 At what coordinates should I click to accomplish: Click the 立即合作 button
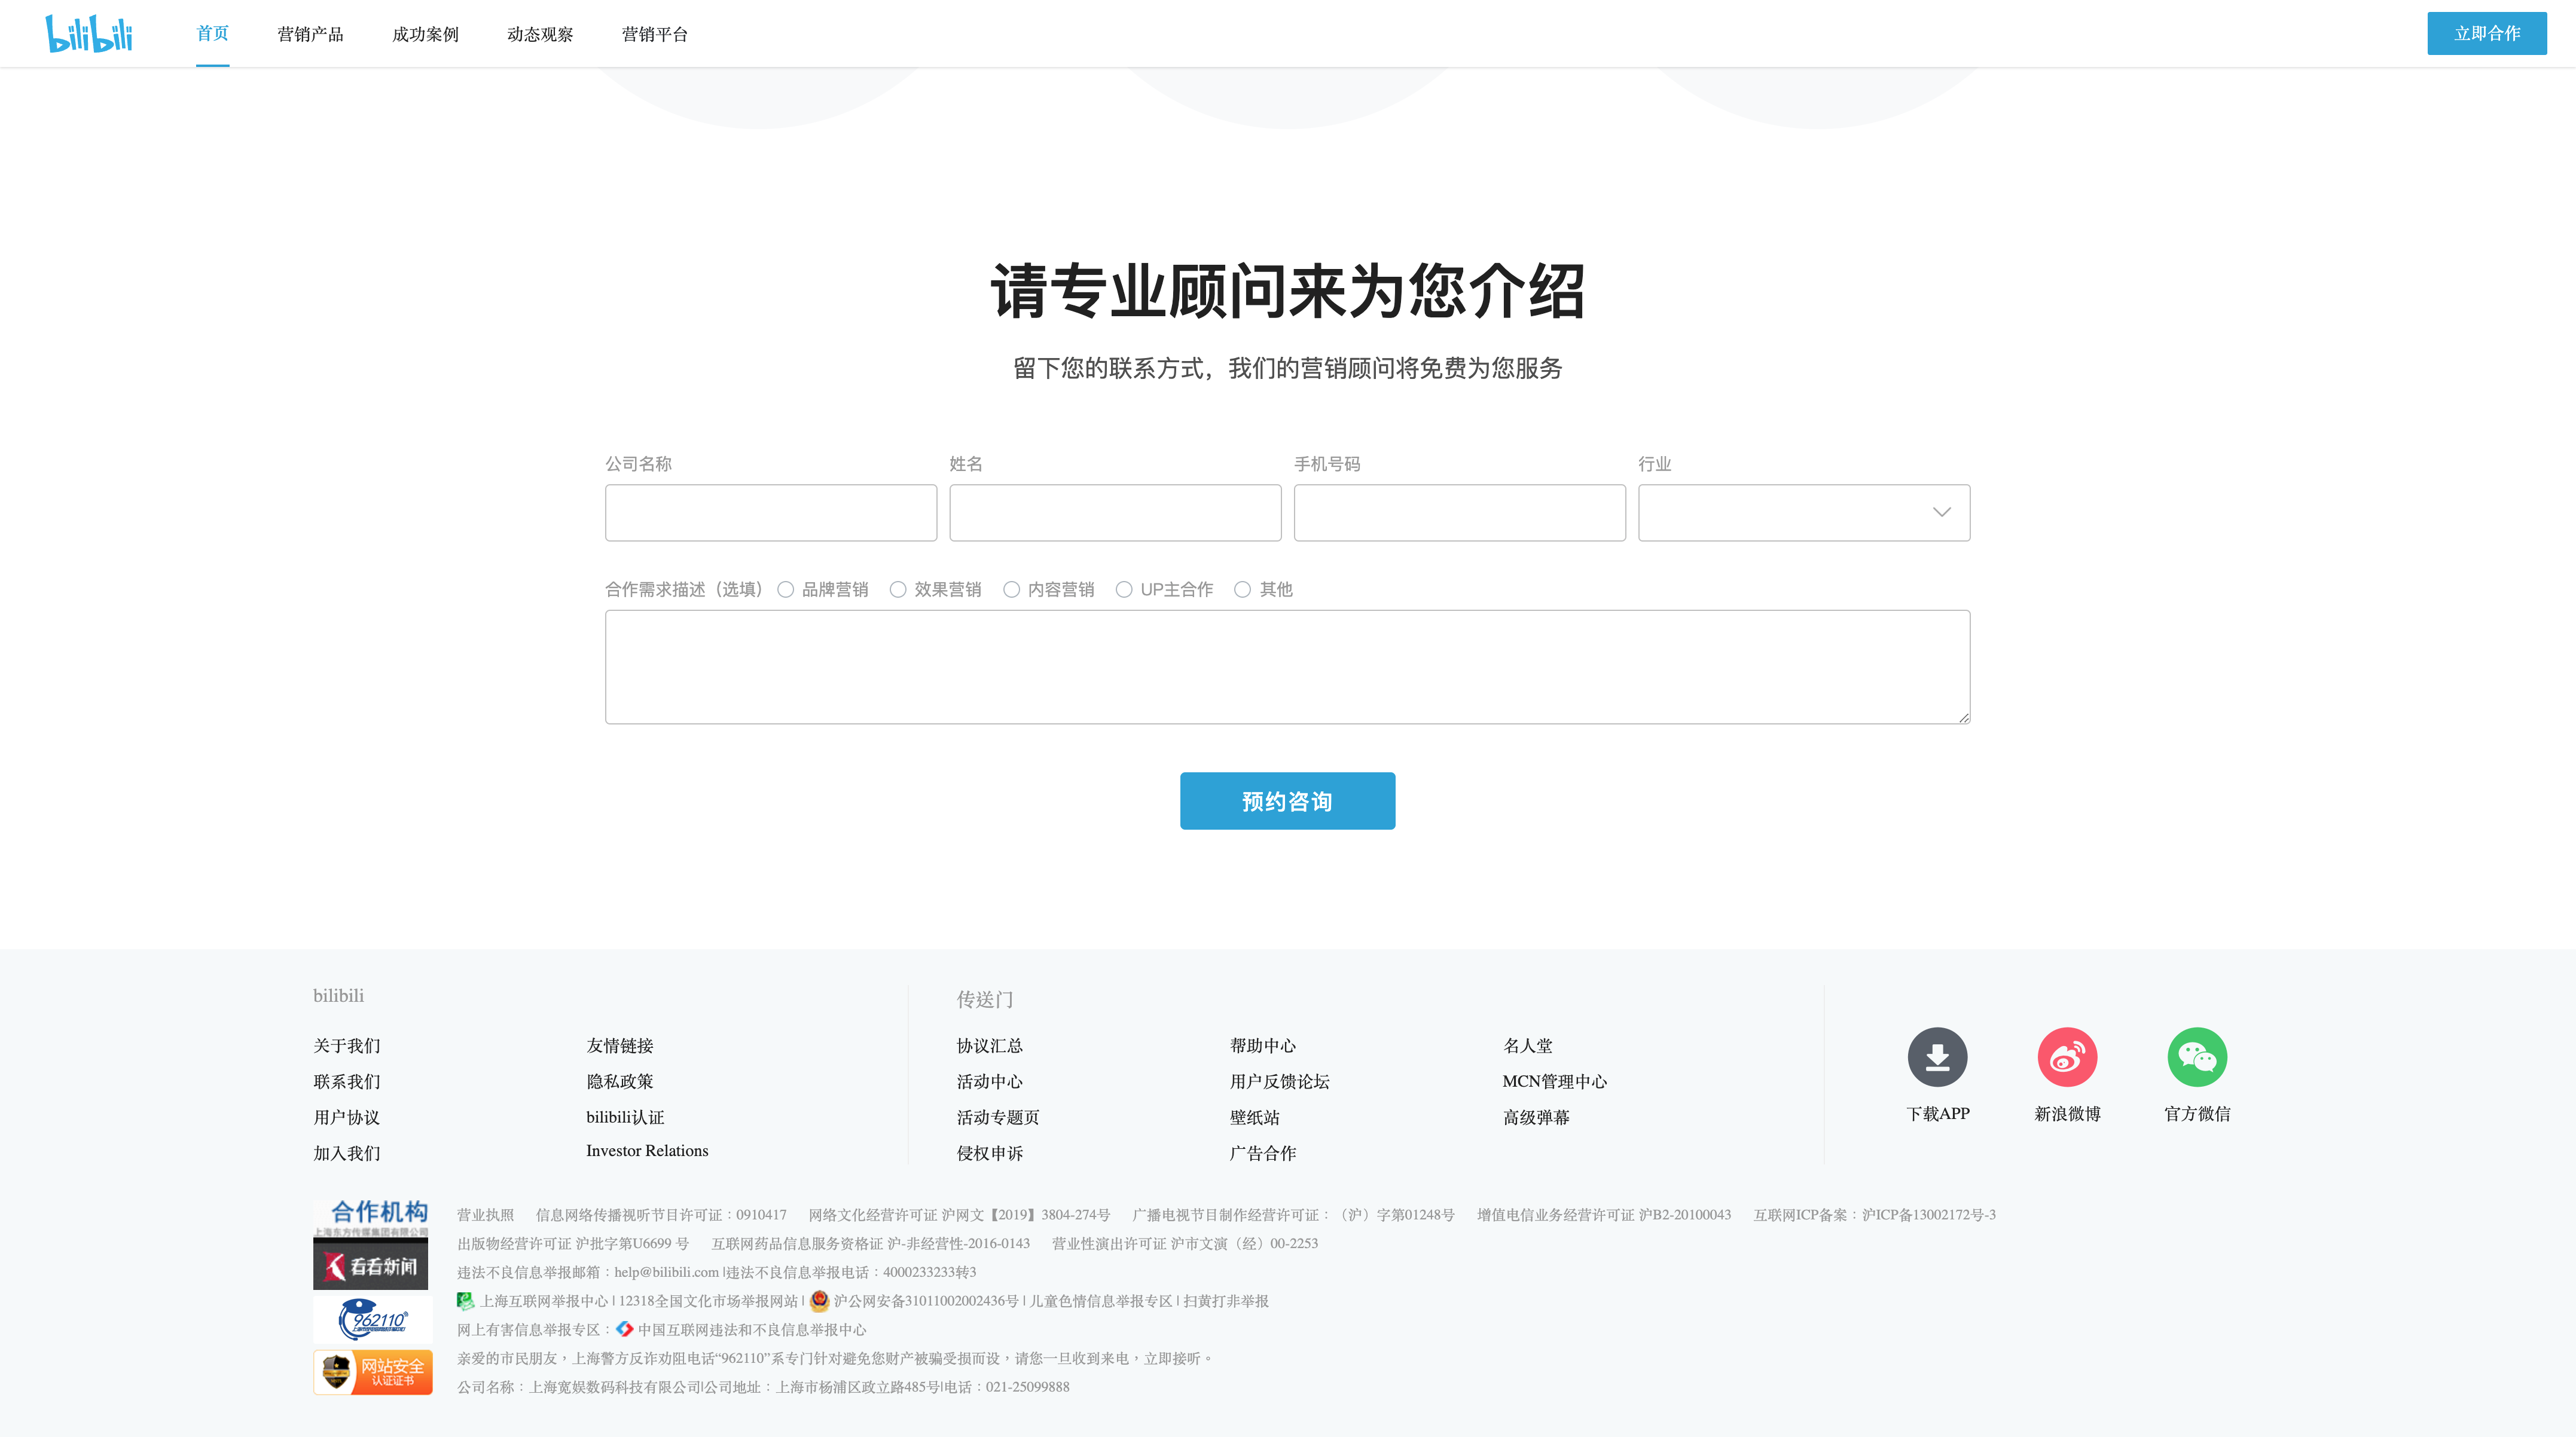click(2487, 33)
